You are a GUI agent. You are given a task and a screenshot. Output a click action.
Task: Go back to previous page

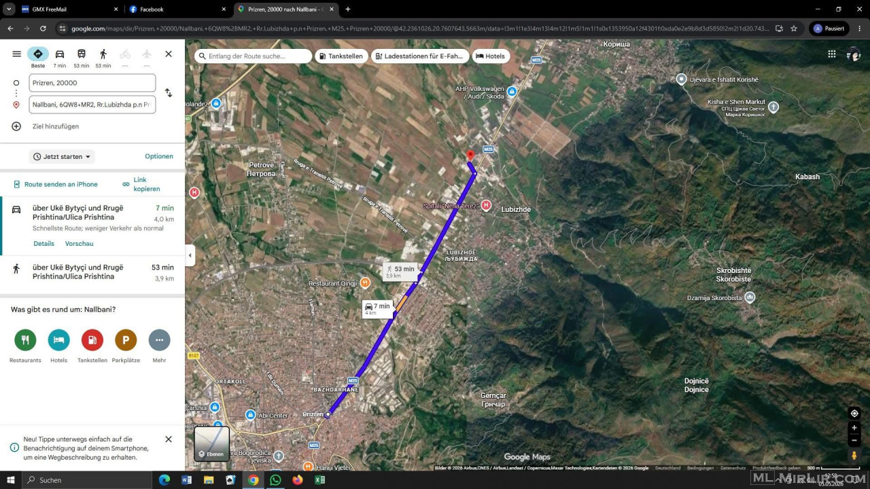click(x=10, y=29)
